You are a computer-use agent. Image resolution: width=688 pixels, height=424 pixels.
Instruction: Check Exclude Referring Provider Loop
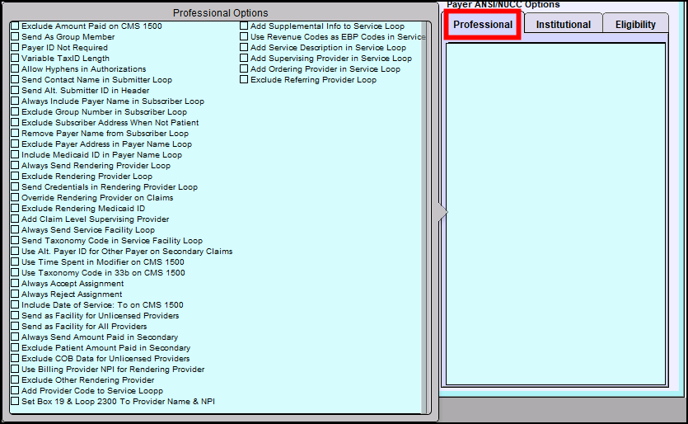coord(244,80)
